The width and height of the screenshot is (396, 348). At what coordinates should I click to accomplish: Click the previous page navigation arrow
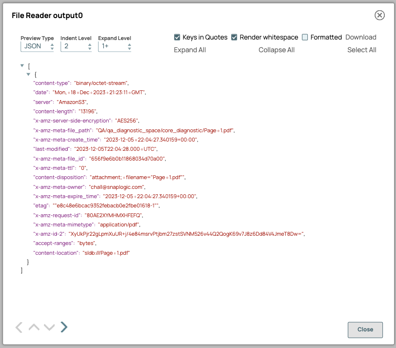tap(19, 327)
